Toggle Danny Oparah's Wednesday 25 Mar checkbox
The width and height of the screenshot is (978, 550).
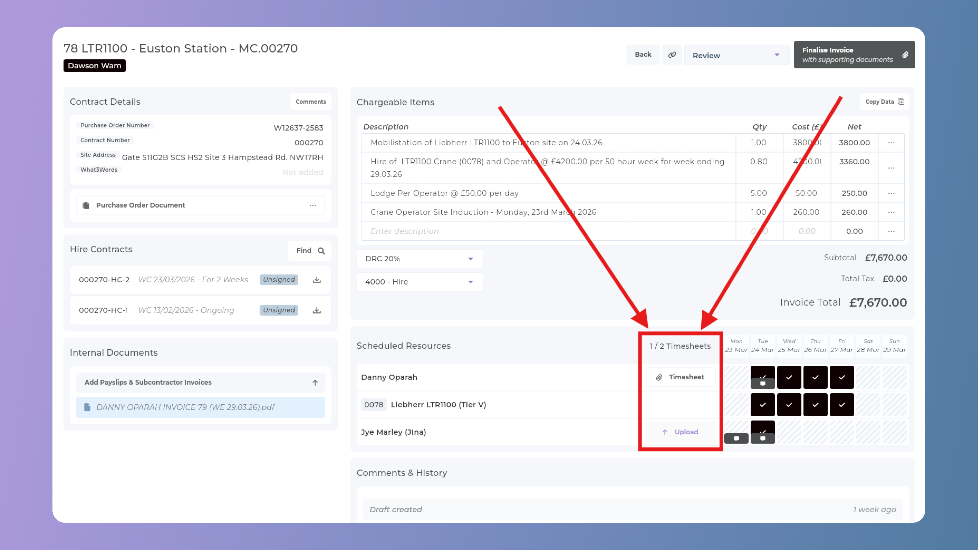tap(789, 377)
